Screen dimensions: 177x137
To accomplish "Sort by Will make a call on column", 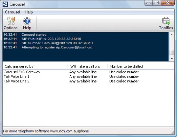I will pyautogui.click(x=87, y=66).
